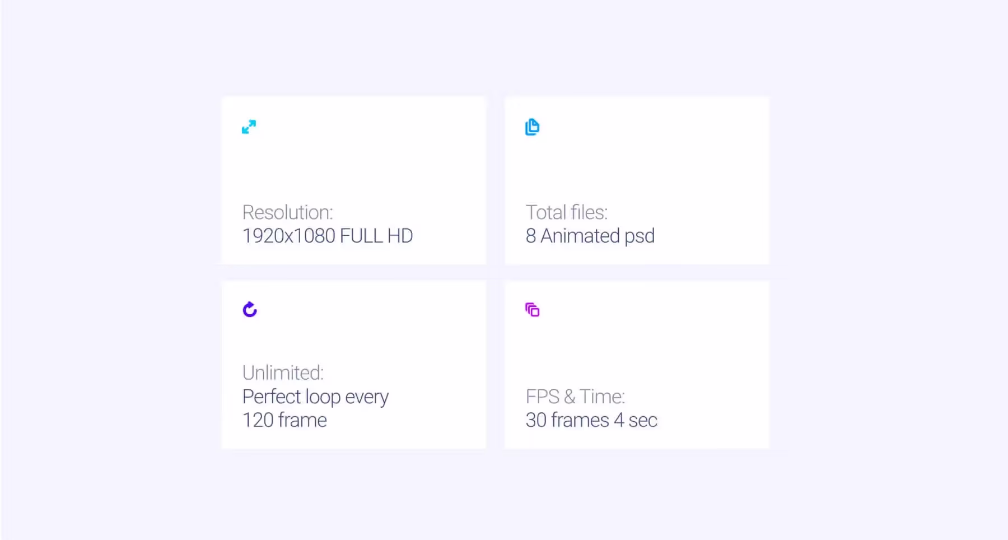The image size is (1008, 540).
Task: Click the 8 Animated psd text
Action: (590, 236)
